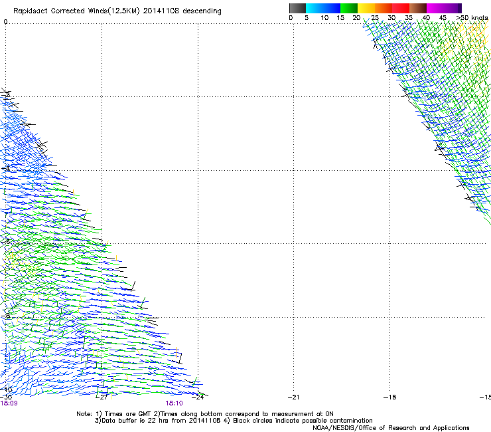Image resolution: width=491 pixels, height=432 pixels.
Task: Click the note 'Times are GMT'
Action: (x=129, y=414)
